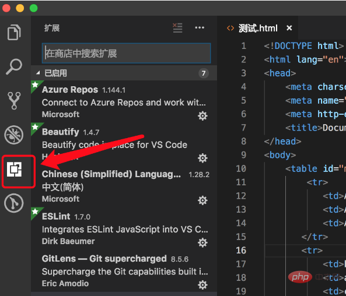Open settings gear for ESLint
Screen dimensions: 346x296
click(202, 242)
